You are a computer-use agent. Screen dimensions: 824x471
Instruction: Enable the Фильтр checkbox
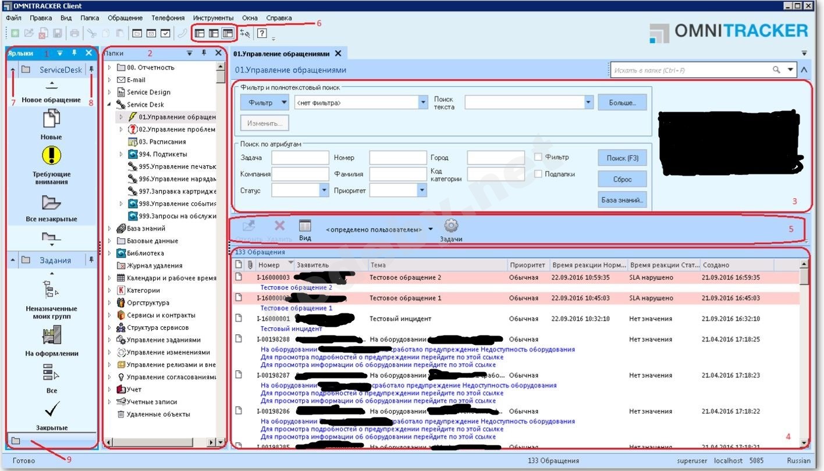[538, 157]
